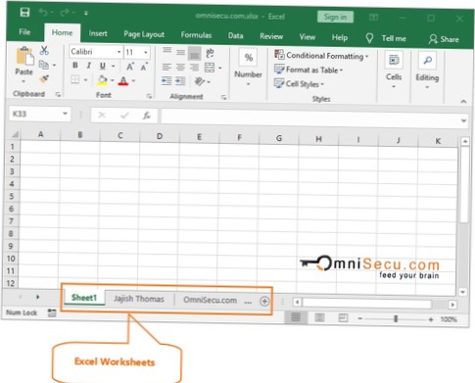Apply cell borders icon
The width and height of the screenshot is (475, 383).
click(75, 79)
